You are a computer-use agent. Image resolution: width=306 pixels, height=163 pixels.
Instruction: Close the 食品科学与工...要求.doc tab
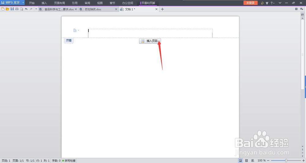[76, 9]
